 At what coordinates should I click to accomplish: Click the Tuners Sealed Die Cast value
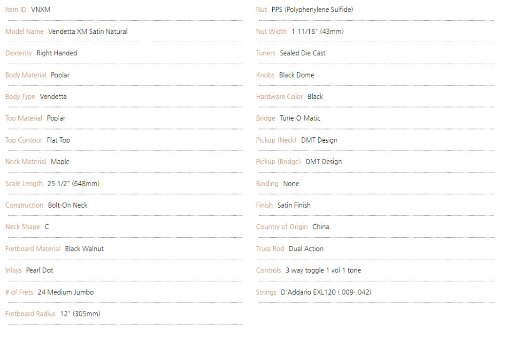[x=303, y=53]
